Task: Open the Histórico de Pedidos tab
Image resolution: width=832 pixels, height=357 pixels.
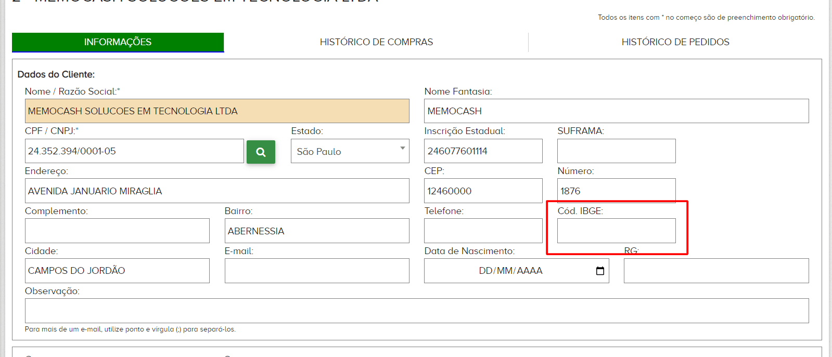Action: 675,42
